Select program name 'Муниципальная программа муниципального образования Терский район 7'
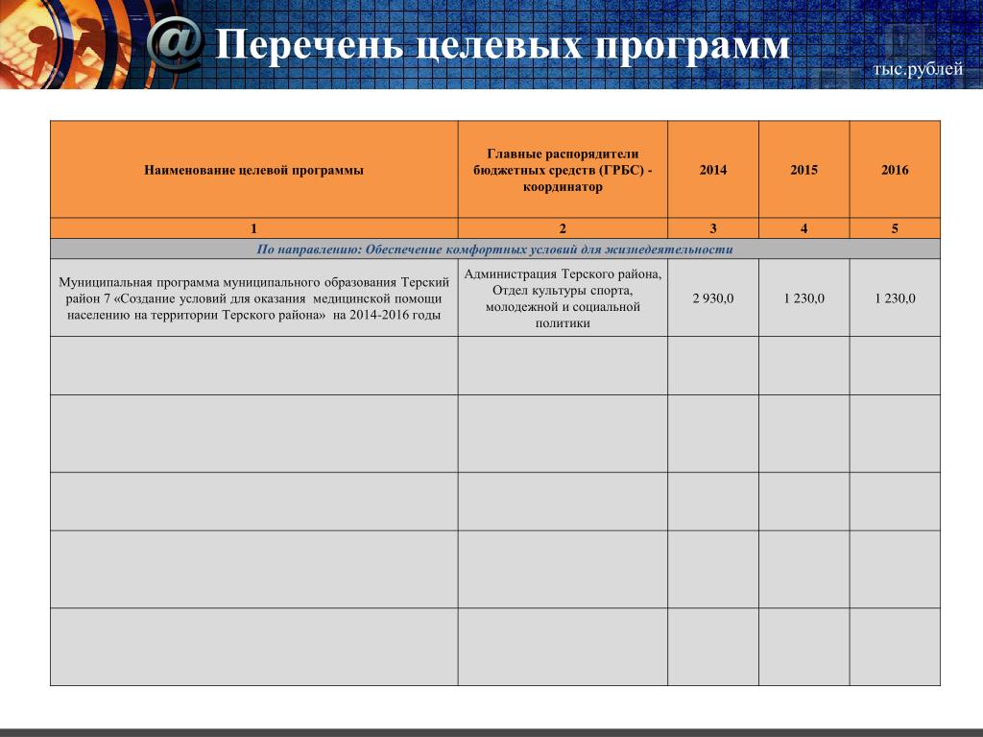Image resolution: width=983 pixels, height=737 pixels. [x=253, y=298]
